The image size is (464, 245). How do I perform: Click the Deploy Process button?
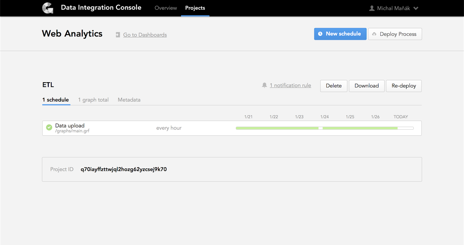pos(395,34)
